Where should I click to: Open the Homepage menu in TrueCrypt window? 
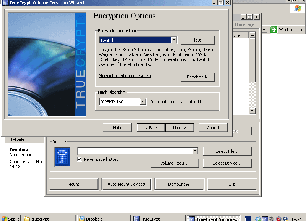(244, 24)
